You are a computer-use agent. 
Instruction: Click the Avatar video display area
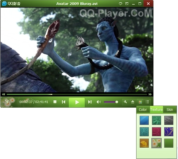pyautogui.click(x=77, y=50)
